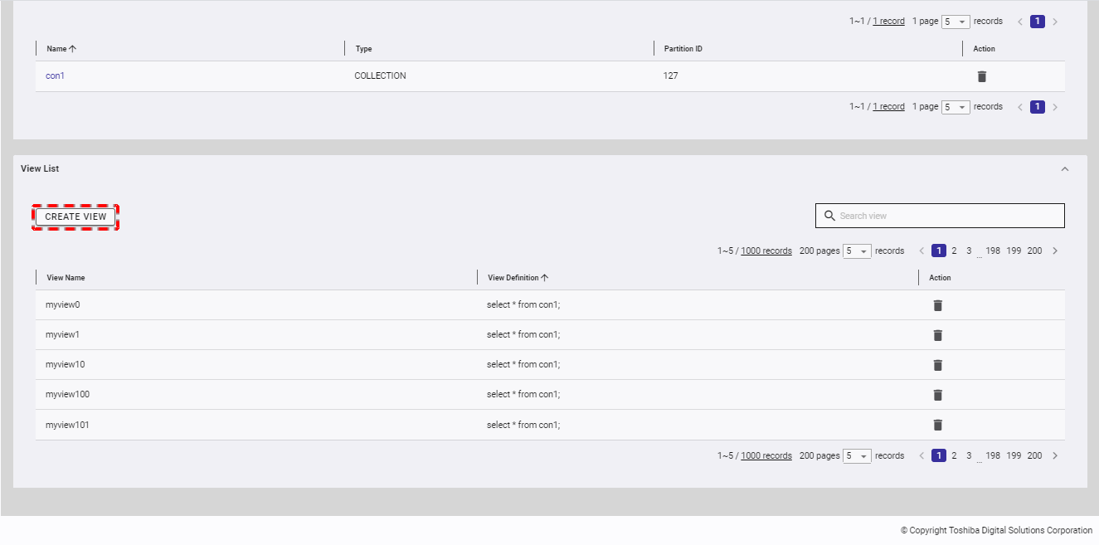Screen dimensions: 1099x545
Task: Go to next page in top view pagination
Action: (x=1054, y=251)
